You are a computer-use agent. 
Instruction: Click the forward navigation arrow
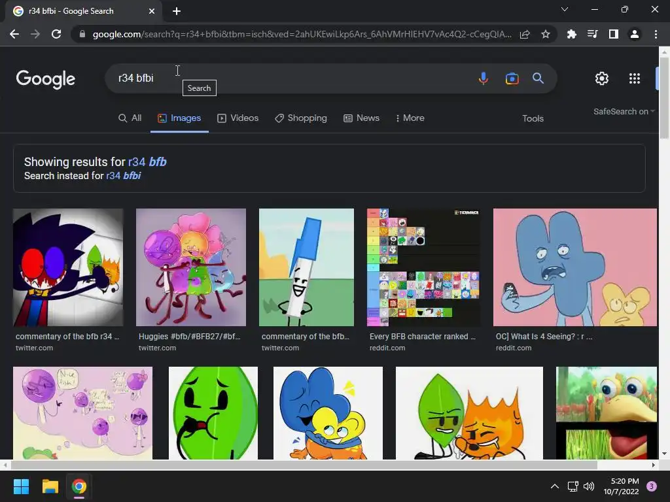[35, 34]
